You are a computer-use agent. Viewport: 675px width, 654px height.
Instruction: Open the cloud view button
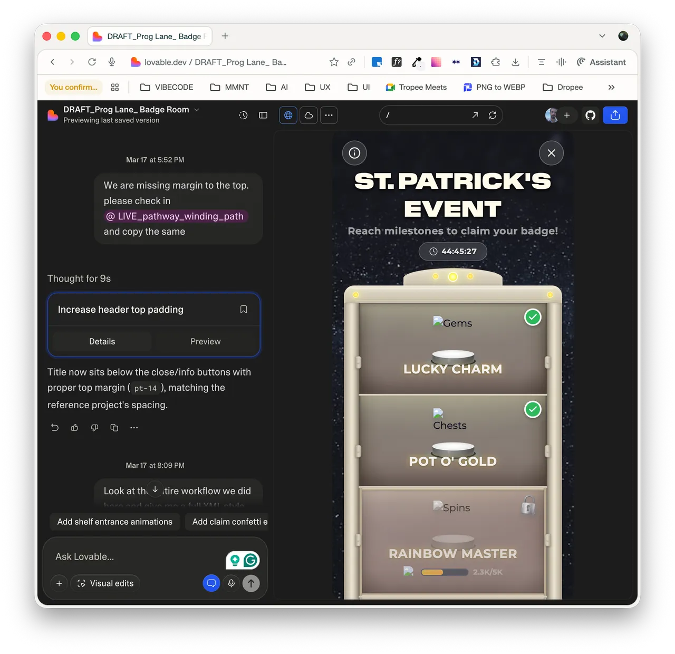pos(308,115)
